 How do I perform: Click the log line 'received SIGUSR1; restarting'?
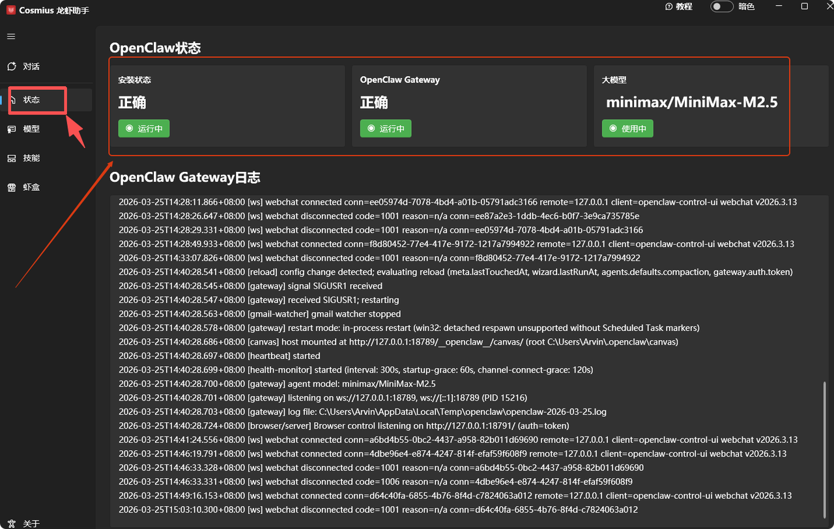point(259,300)
